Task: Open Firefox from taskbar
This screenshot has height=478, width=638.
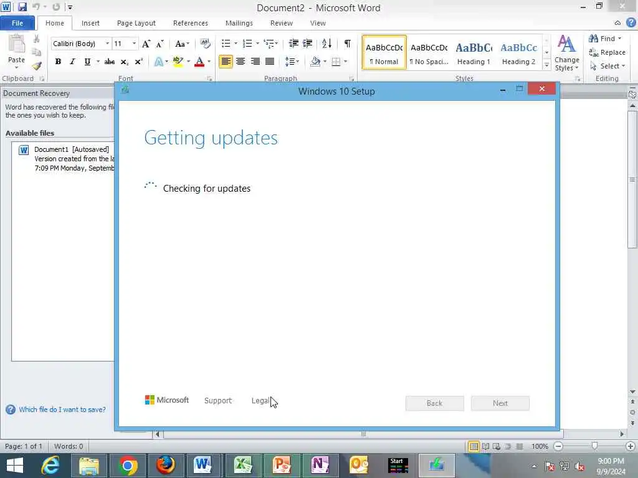Action: 166,466
